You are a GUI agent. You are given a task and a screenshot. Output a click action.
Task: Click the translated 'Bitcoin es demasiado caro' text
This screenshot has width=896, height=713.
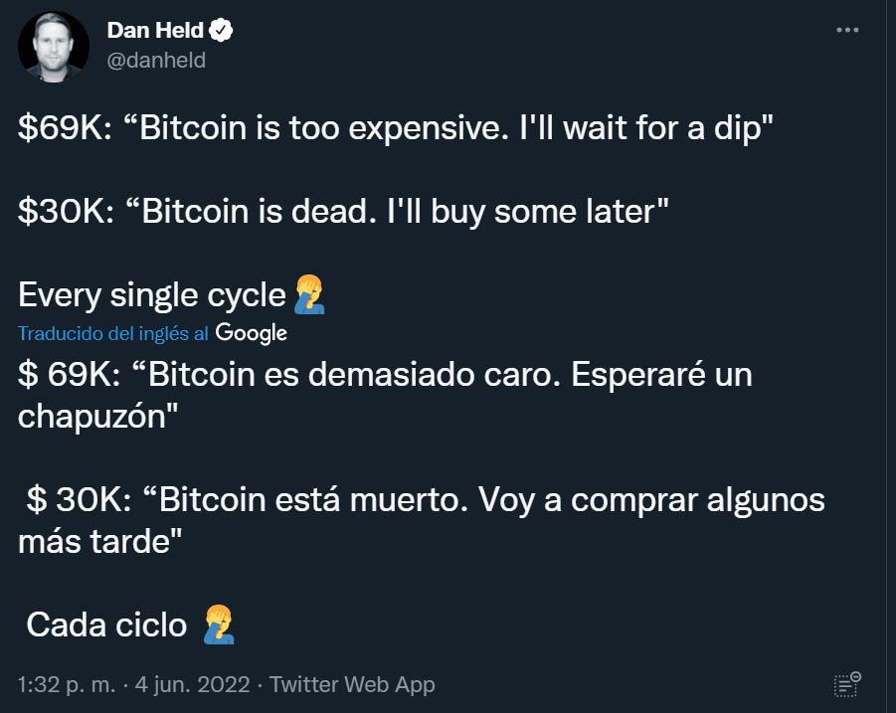tap(354, 375)
